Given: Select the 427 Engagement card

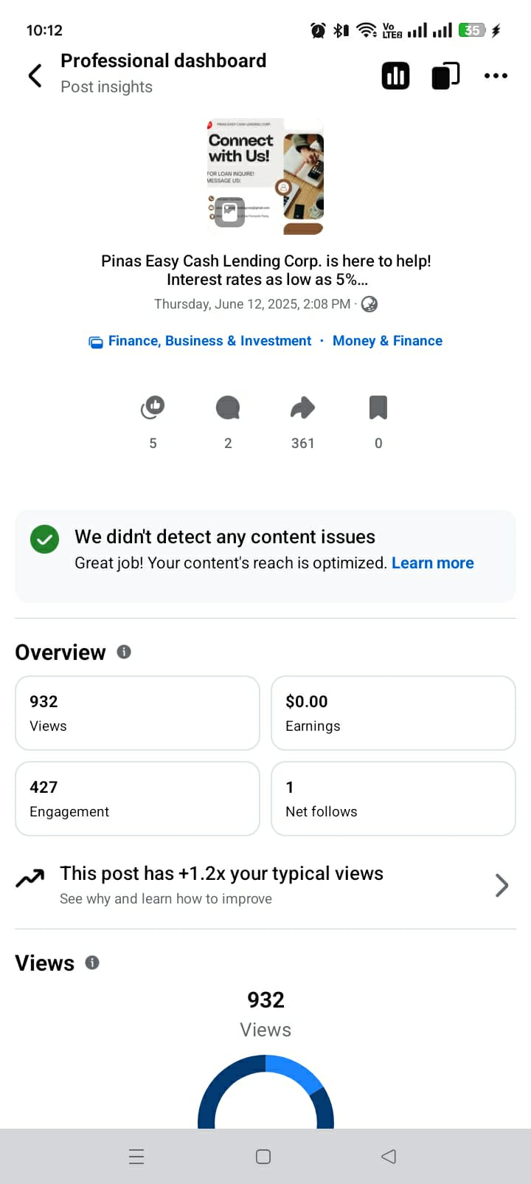Looking at the screenshot, I should point(137,799).
